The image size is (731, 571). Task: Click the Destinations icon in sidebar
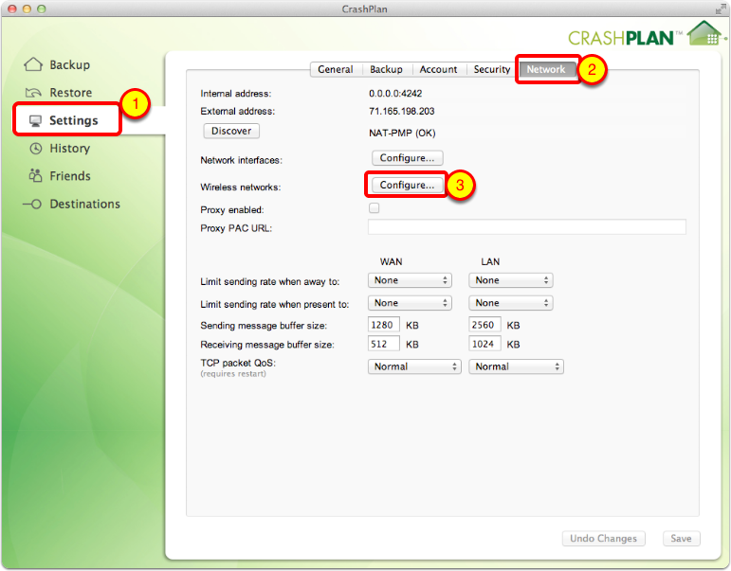[33, 204]
